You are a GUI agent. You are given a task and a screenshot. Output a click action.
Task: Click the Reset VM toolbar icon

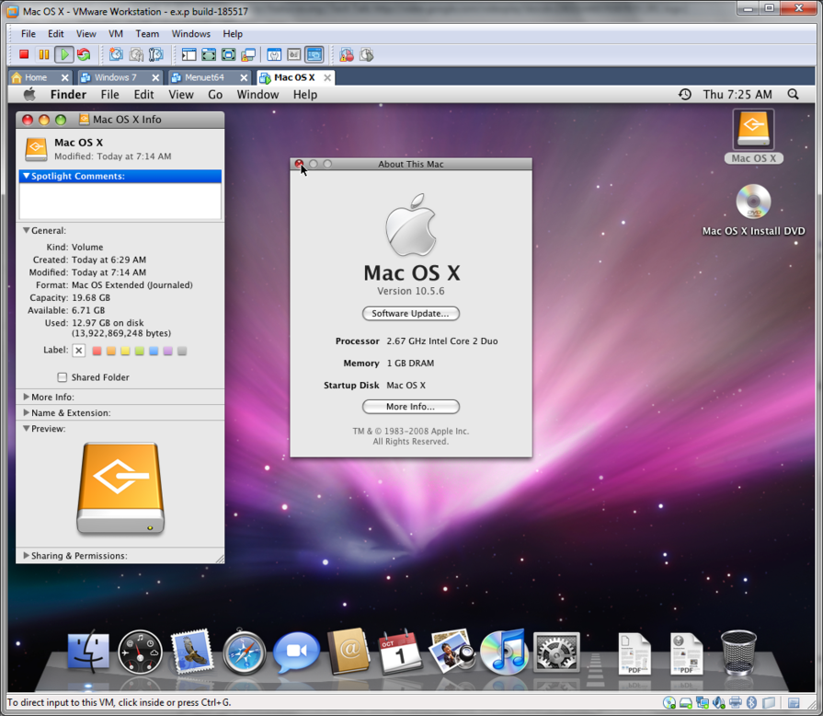84,55
